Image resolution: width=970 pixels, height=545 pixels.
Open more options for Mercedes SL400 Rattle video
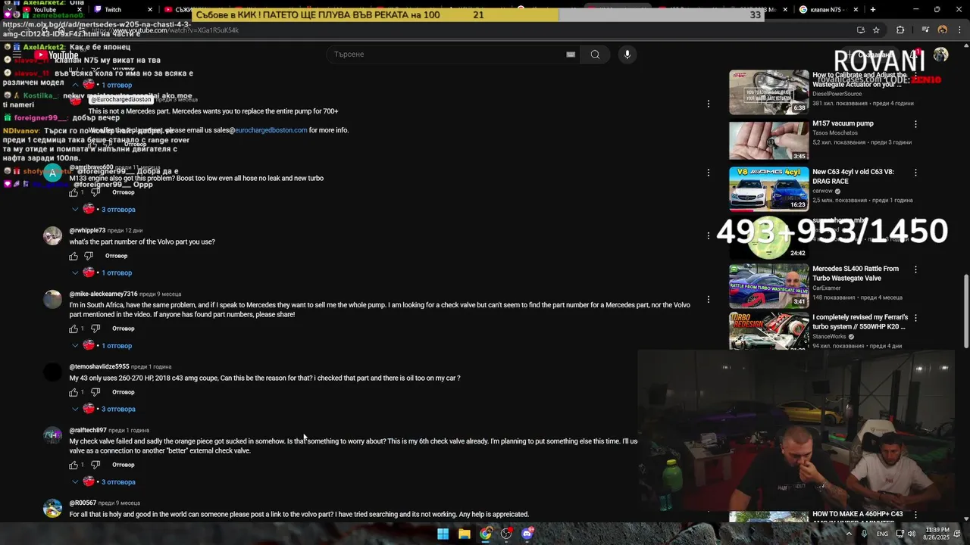pyautogui.click(x=915, y=269)
